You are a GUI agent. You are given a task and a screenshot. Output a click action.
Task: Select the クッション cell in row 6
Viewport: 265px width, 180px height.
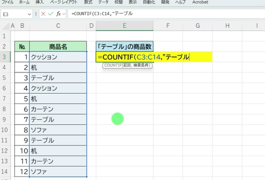click(x=58, y=88)
